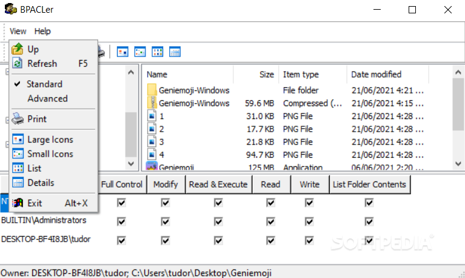The image size is (465, 278).
Task: Click the Full Control column header
Action: 122,185
